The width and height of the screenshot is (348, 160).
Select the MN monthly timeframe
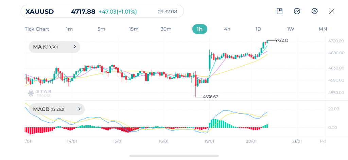click(323, 29)
